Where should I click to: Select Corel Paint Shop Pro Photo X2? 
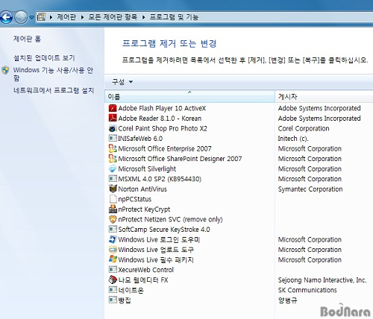click(x=163, y=128)
